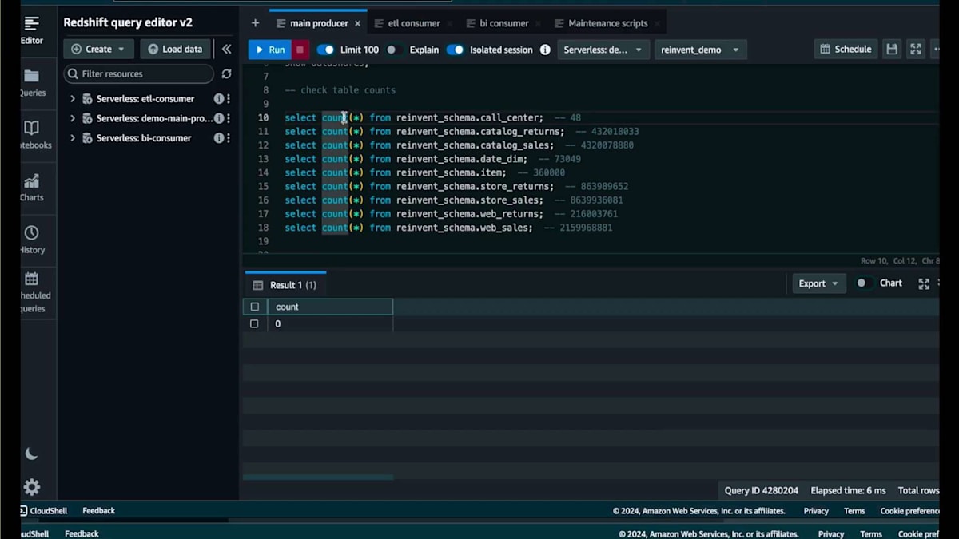Open the Serverless: de... workgroup dropdown

[603, 50]
